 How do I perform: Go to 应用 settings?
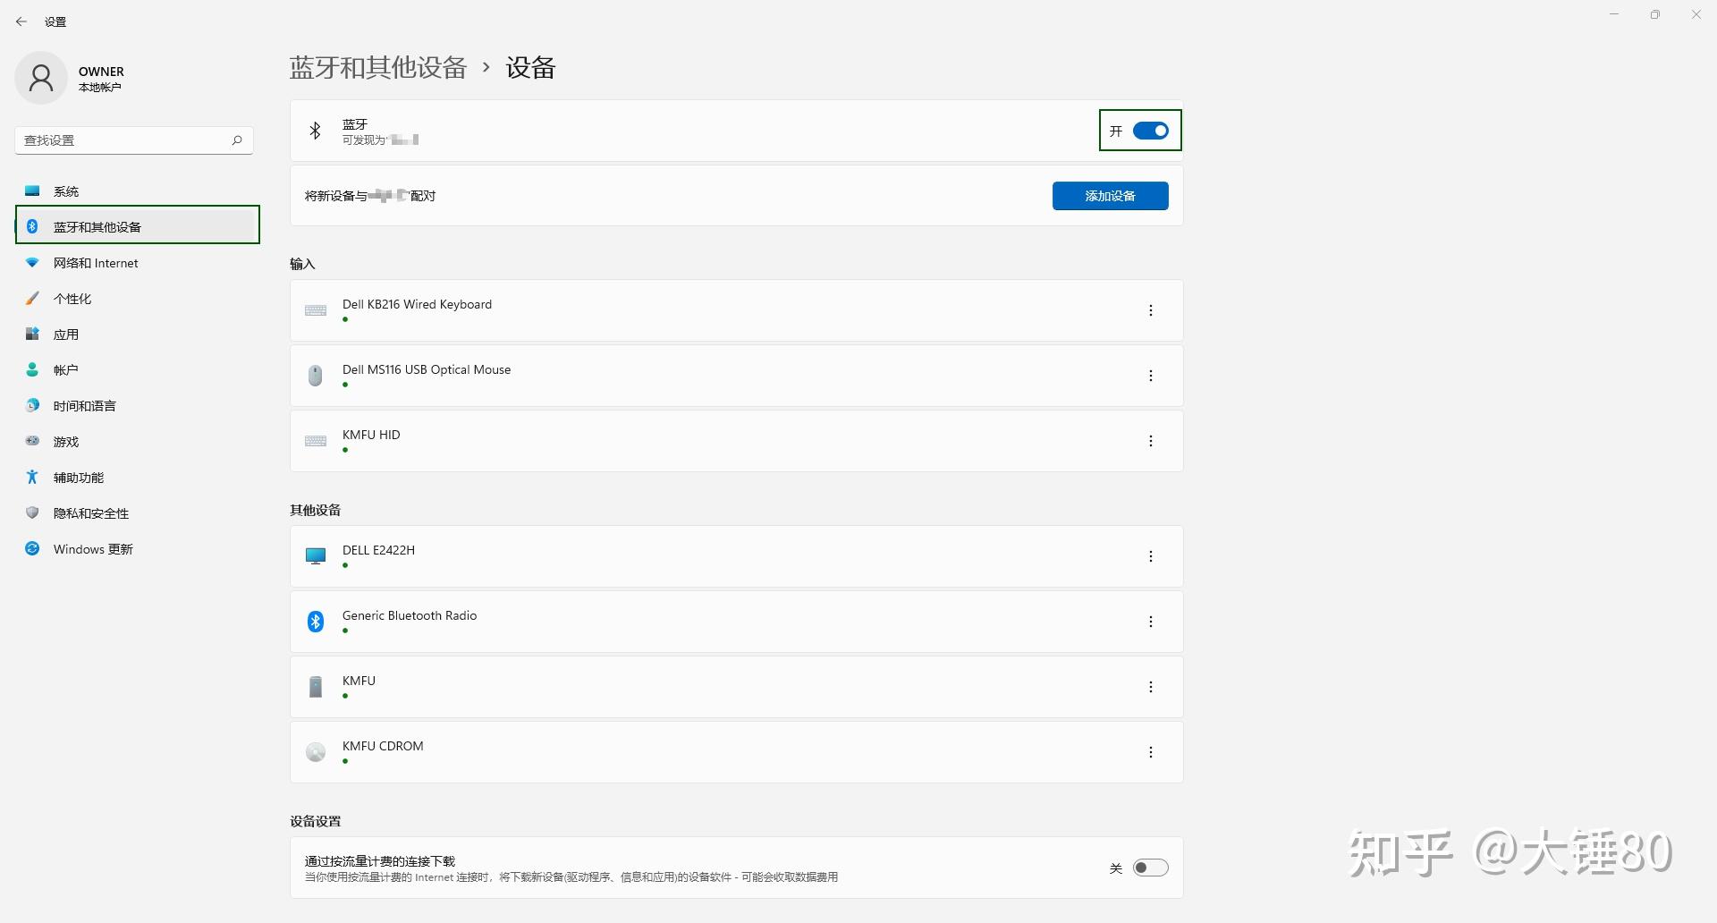point(66,334)
